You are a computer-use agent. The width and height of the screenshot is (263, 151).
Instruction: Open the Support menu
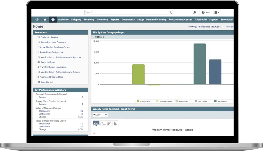(x=214, y=20)
